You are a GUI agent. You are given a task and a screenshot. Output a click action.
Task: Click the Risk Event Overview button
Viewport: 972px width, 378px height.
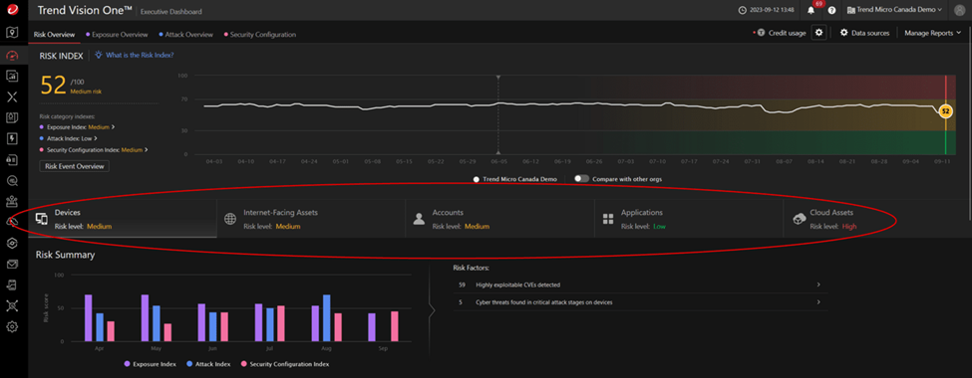pos(75,166)
